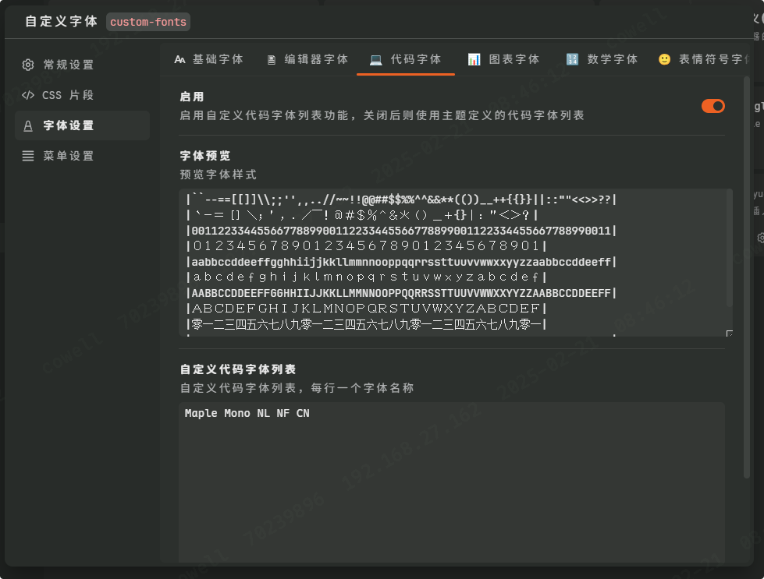This screenshot has height=579, width=764.
Task: Click the document icon on 编辑器字体 tab
Action: tap(272, 60)
